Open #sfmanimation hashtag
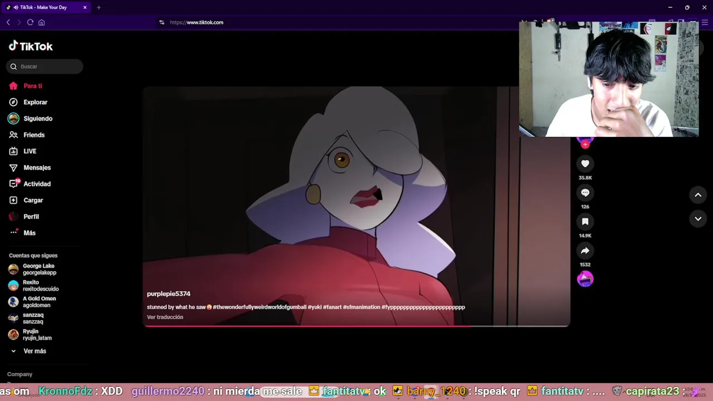The image size is (713, 401). [x=362, y=307]
